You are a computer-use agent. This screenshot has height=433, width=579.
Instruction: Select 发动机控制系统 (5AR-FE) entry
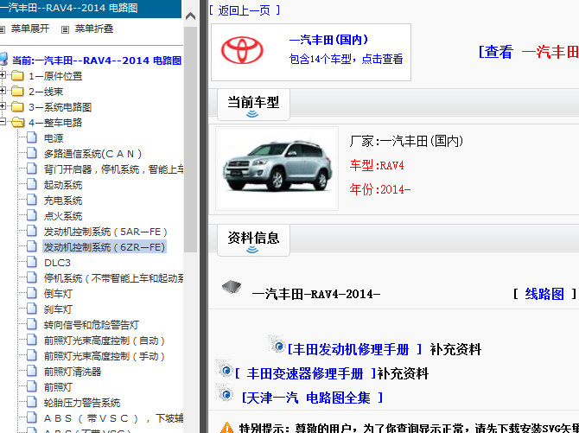[x=105, y=232]
